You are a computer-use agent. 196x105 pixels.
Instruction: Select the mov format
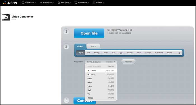pyautogui.click(x=106, y=52)
